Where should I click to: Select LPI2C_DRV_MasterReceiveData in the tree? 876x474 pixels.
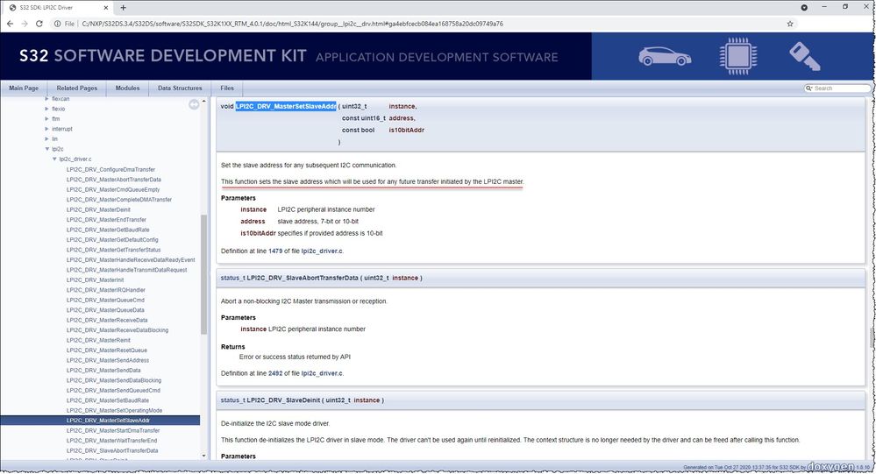pos(107,321)
